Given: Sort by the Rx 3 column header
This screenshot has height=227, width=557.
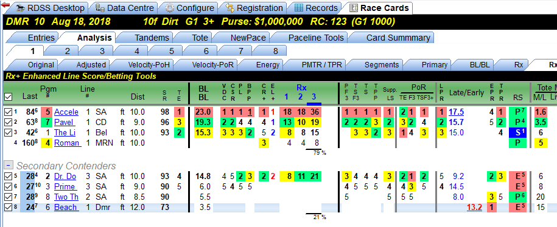Looking at the screenshot, I should pyautogui.click(x=314, y=97).
